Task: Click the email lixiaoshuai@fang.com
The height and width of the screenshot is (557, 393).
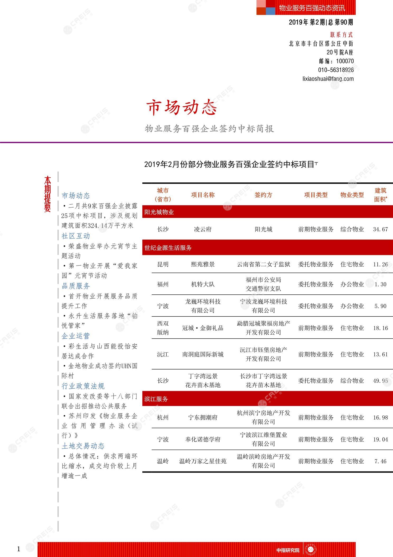Action: point(328,79)
